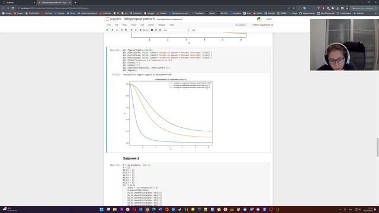379x213 pixels.
Task: Interrupt the kernel with the stop icon
Action: [x=152, y=30]
